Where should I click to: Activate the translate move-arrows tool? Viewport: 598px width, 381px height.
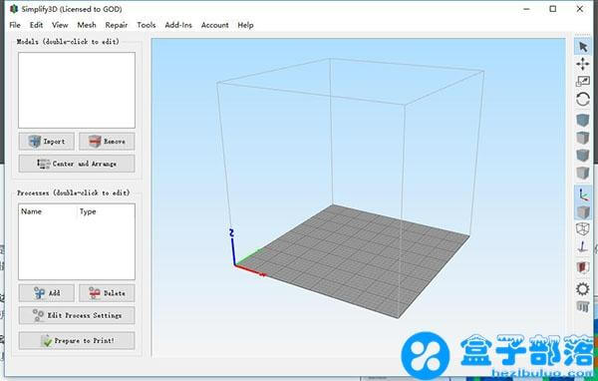pos(582,64)
